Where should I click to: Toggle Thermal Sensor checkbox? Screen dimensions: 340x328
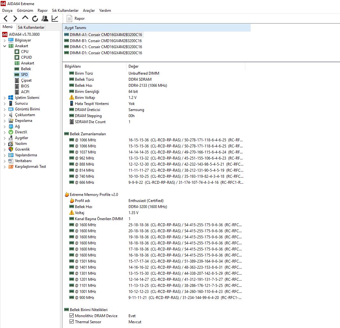[71, 322]
